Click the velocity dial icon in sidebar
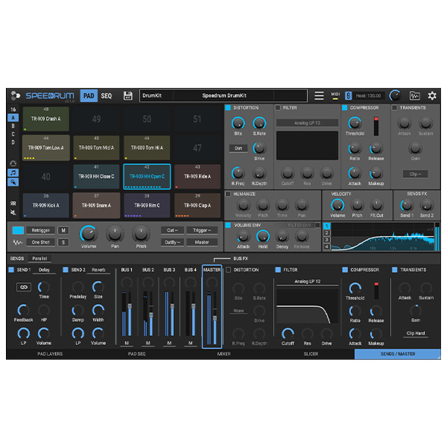 pos(13,163)
